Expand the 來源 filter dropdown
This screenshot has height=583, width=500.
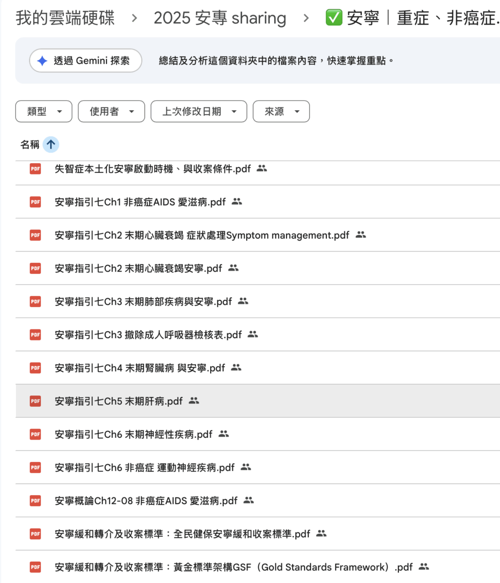(281, 112)
